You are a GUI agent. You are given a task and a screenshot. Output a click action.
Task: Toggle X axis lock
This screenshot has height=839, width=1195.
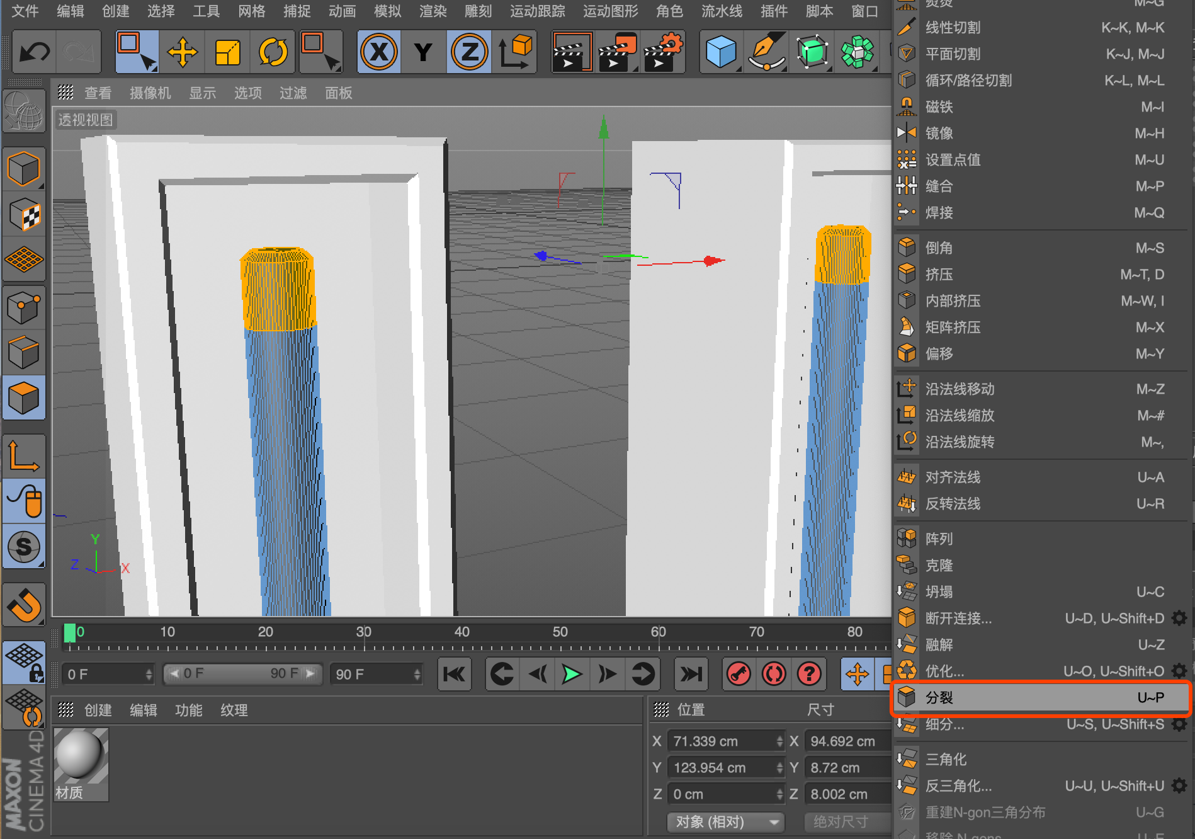click(379, 52)
